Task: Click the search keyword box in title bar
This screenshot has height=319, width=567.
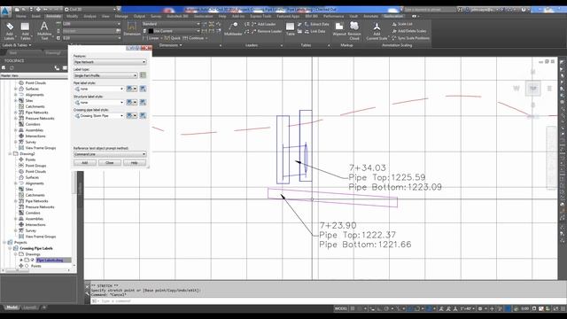Action: point(430,10)
